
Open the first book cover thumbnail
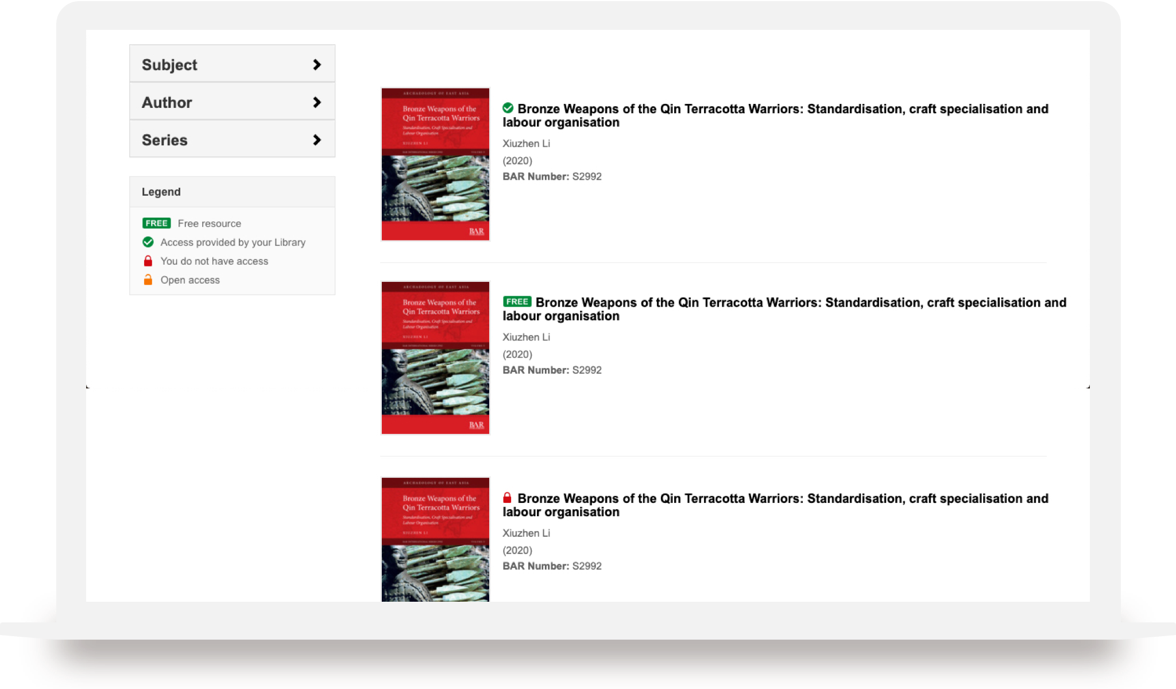pyautogui.click(x=435, y=164)
